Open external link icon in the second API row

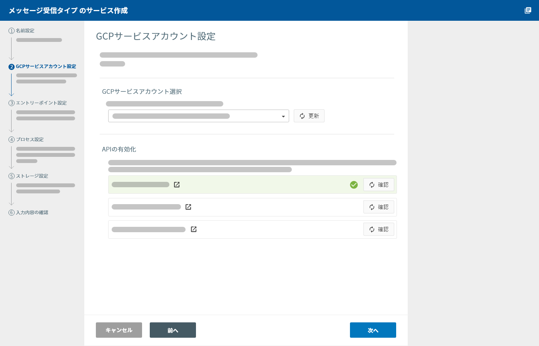[188, 207]
